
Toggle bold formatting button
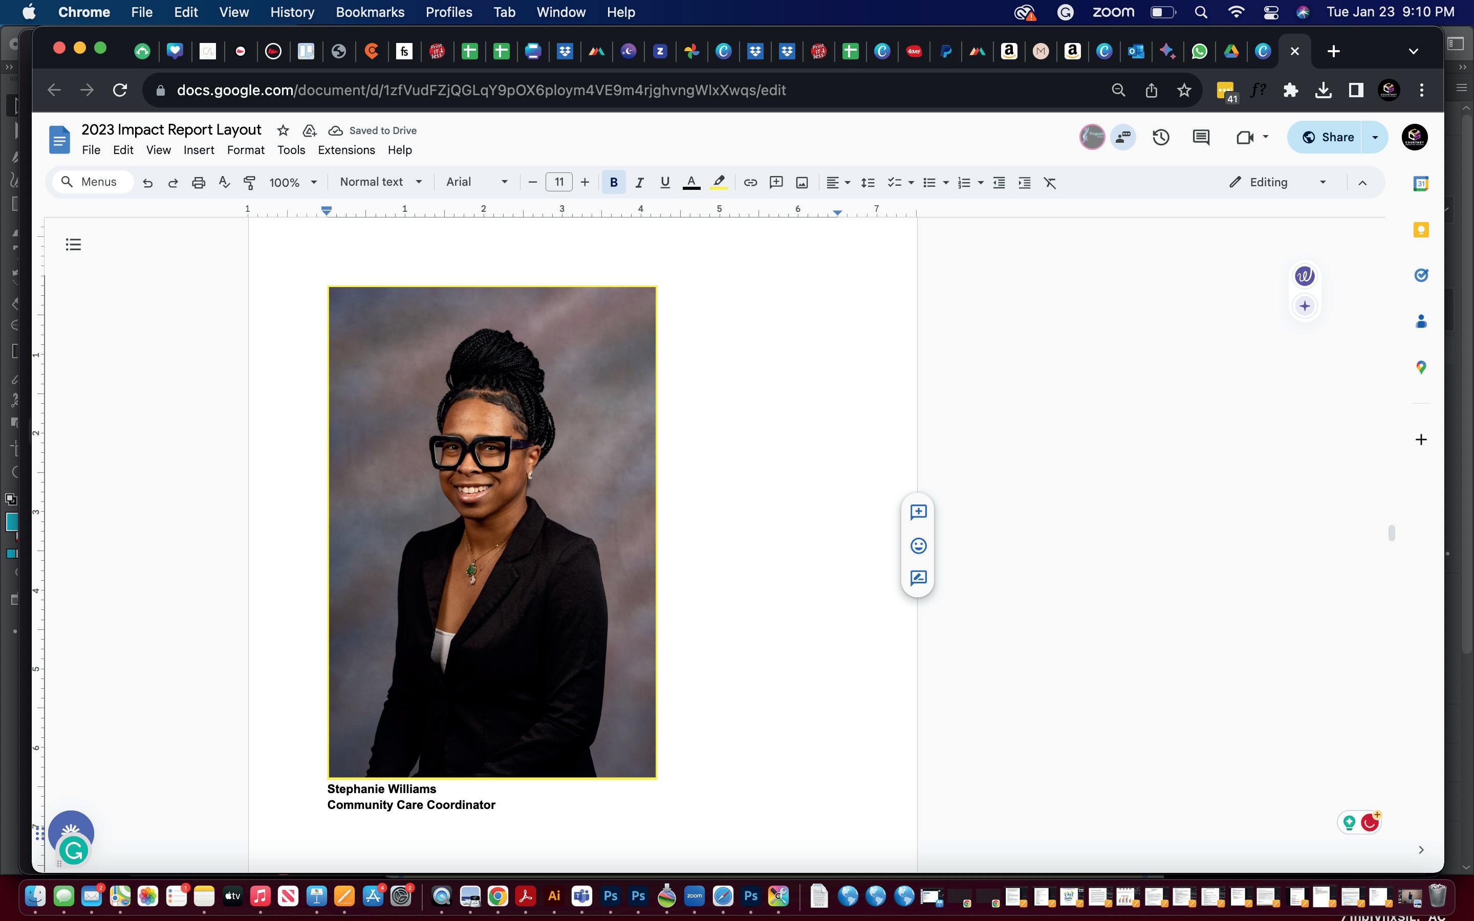613,182
